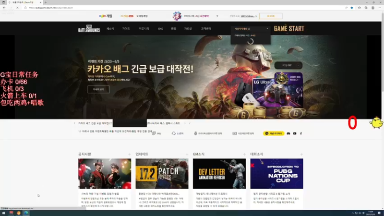Screen dimensions: 384x216
Task: Click the orange app icon in taskbar
Action: point(19,213)
